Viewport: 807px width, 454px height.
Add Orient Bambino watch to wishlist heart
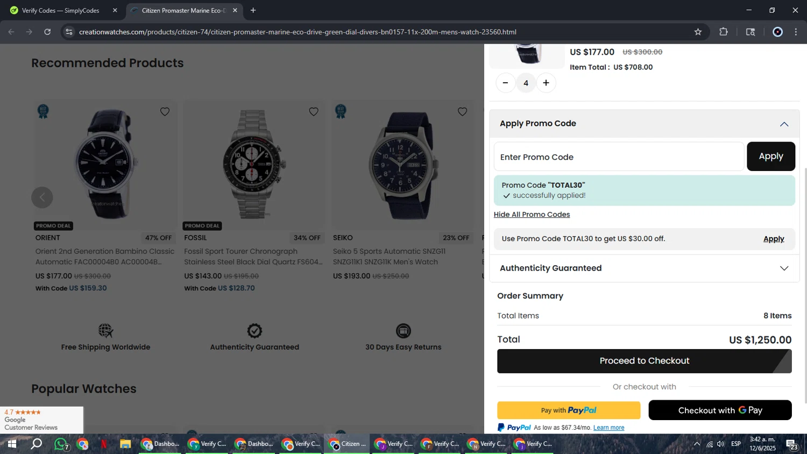point(165,112)
